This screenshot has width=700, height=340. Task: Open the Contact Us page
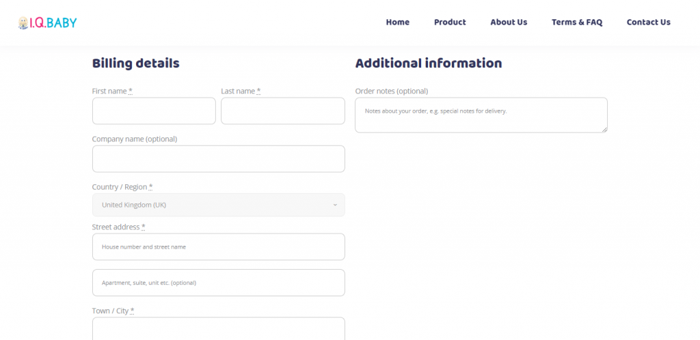(649, 23)
